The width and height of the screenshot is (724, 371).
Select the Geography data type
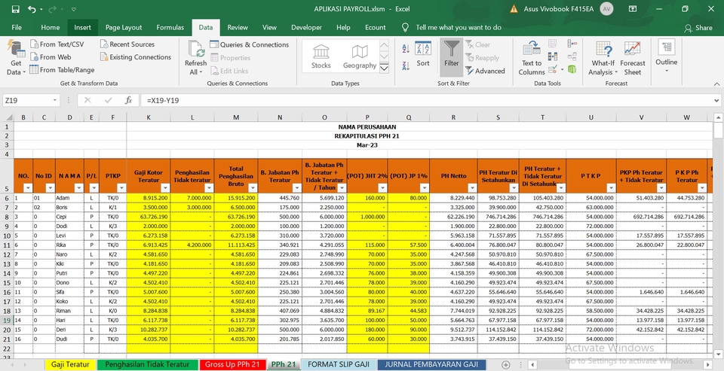360,56
